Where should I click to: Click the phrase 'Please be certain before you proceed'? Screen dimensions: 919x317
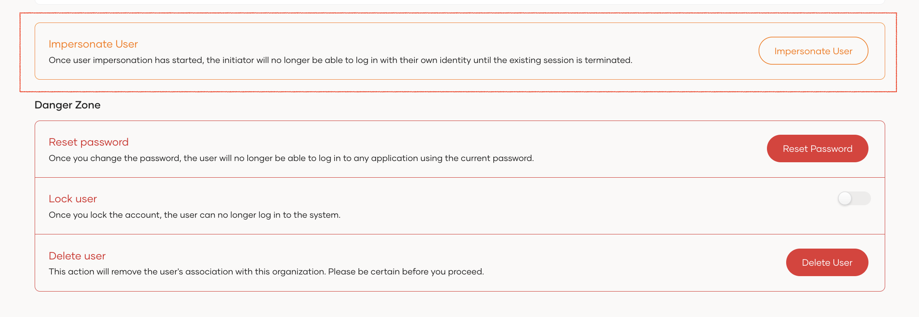tap(405, 272)
